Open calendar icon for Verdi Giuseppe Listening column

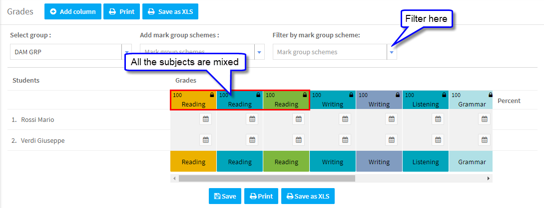pyautogui.click(x=438, y=140)
